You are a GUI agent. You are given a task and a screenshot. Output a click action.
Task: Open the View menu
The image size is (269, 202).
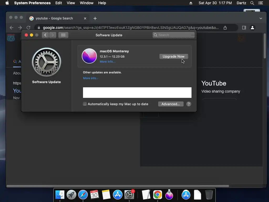point(71,3)
